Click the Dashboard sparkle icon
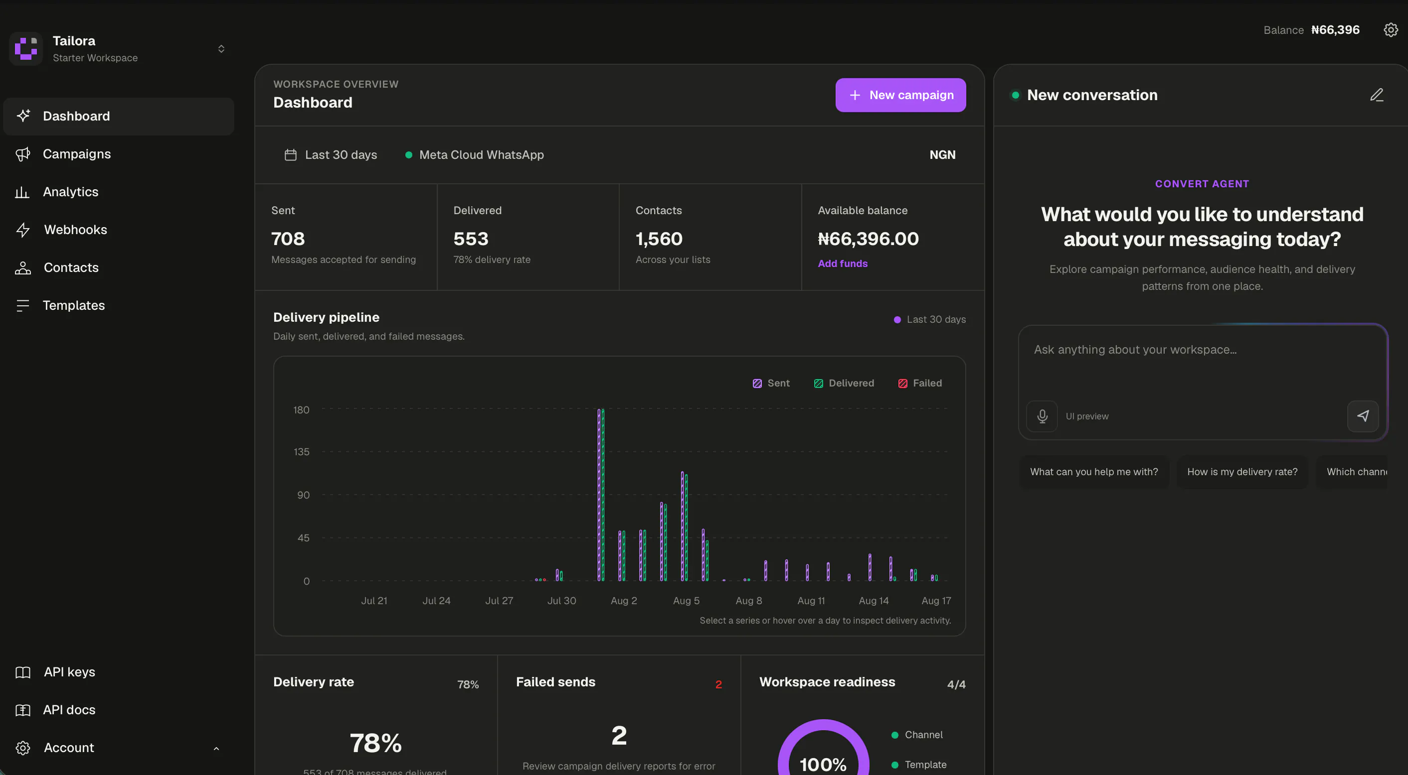 (x=23, y=116)
